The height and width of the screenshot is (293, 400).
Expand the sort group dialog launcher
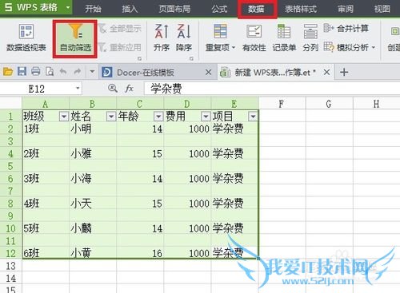pos(191,58)
